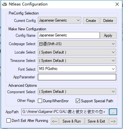Click the Apply button

coord(108,35)
